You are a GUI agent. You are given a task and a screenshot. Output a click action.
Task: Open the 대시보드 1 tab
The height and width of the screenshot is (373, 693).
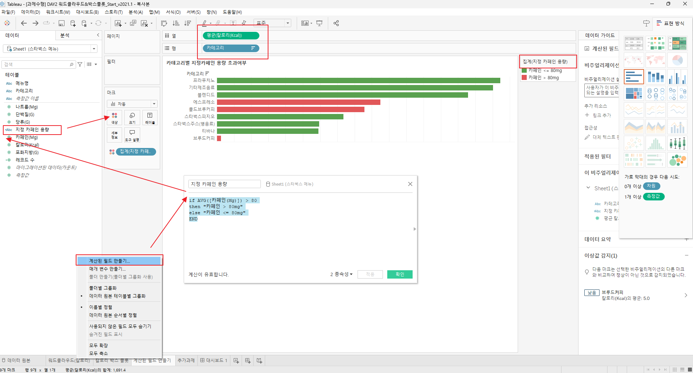tap(214, 360)
